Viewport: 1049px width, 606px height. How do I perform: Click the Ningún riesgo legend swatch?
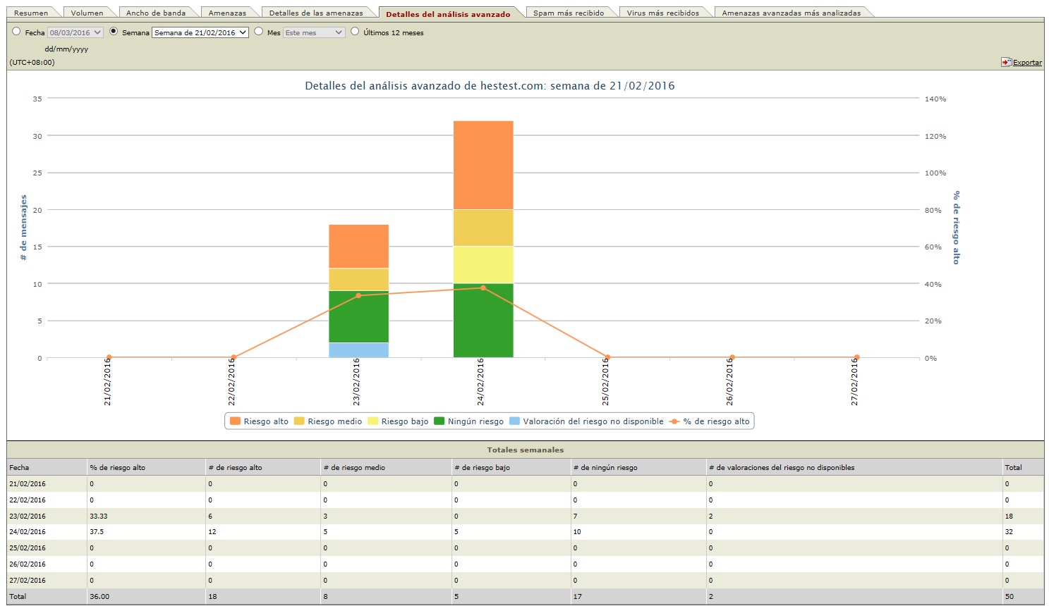point(439,421)
